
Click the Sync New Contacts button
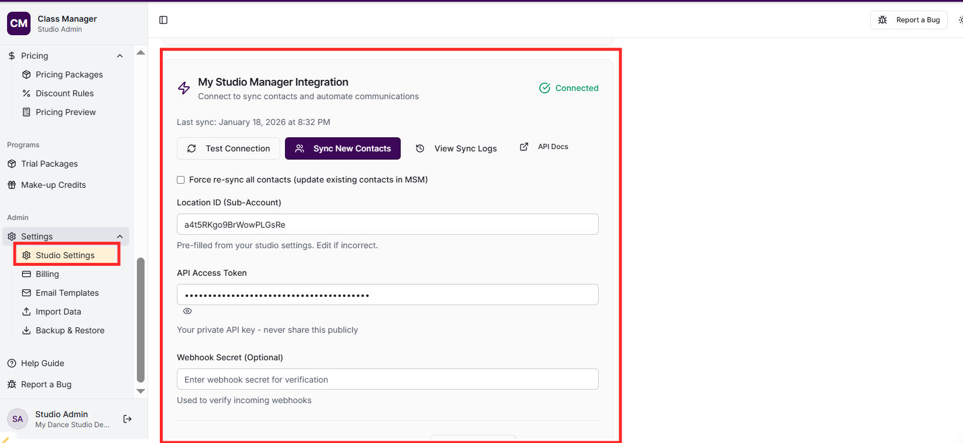click(x=343, y=148)
